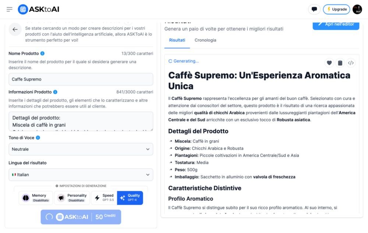Open the chat messages icon

tap(314, 9)
